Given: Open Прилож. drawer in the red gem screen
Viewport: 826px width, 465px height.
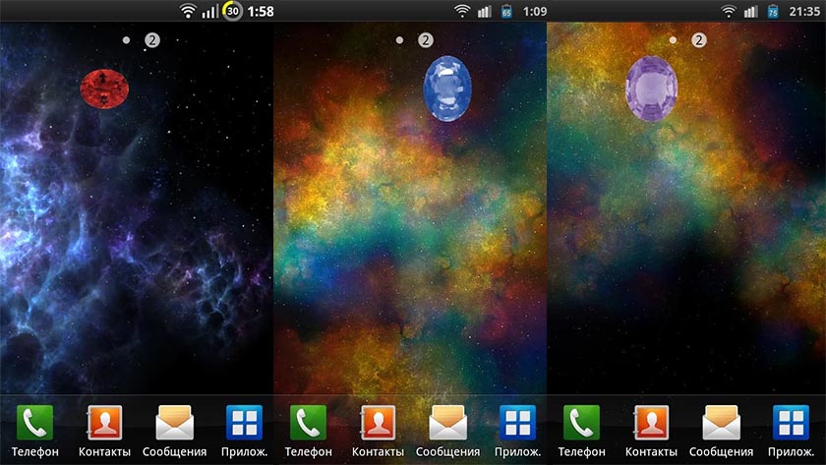Looking at the screenshot, I should tap(244, 423).
